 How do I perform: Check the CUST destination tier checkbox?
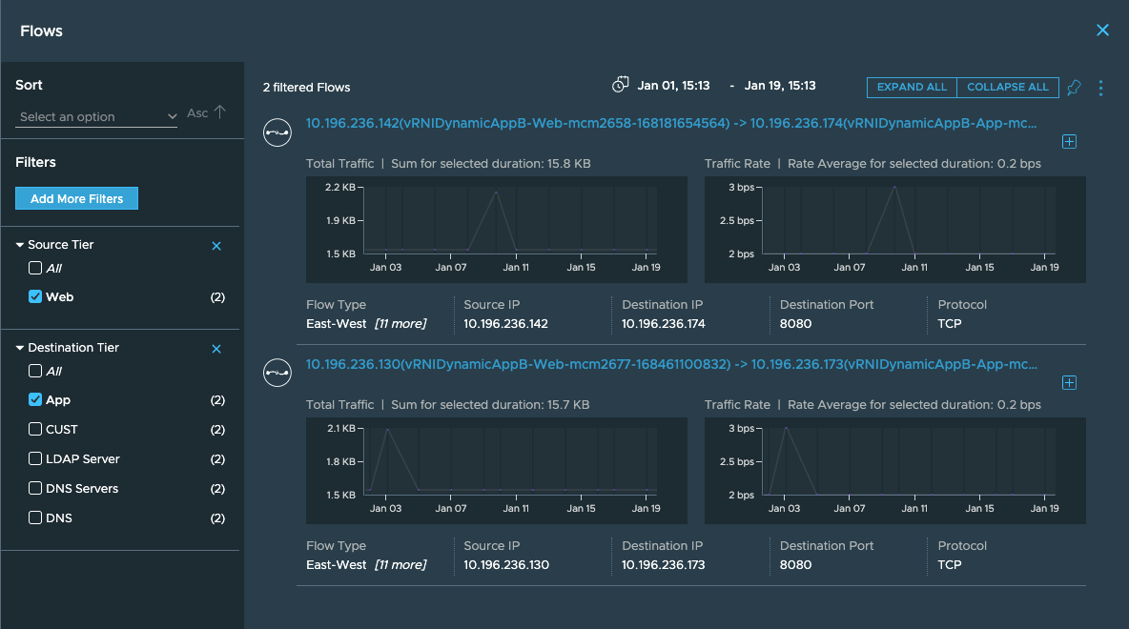click(x=34, y=429)
